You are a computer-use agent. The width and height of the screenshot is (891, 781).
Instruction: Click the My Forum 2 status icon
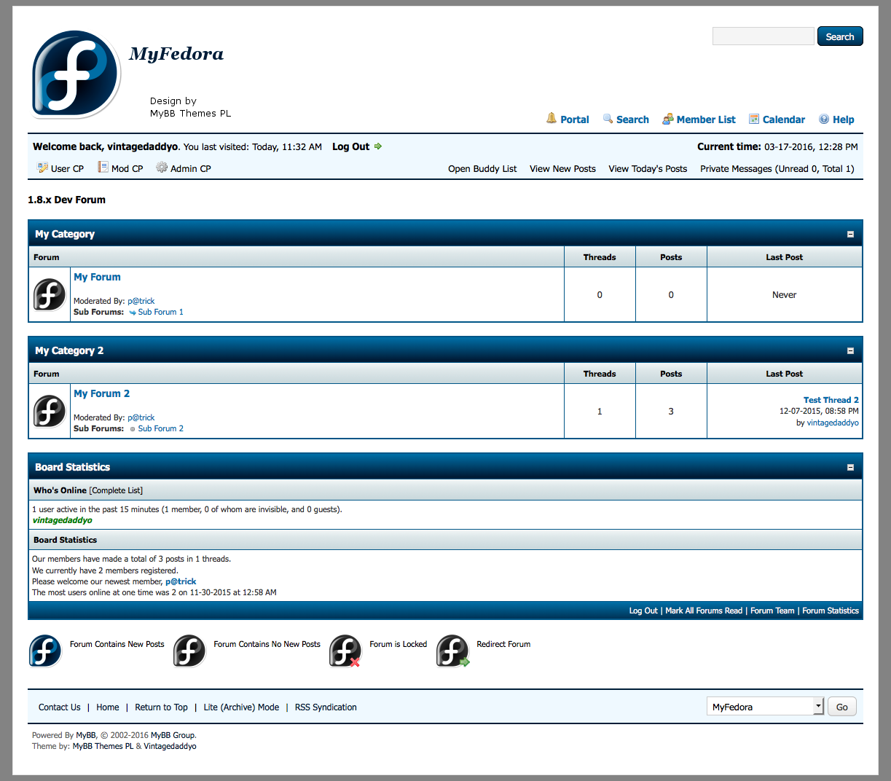click(50, 411)
